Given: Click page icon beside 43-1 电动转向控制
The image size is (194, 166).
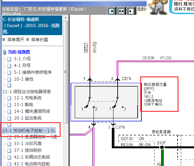Looking at the screenshot, I should tap(9, 164).
